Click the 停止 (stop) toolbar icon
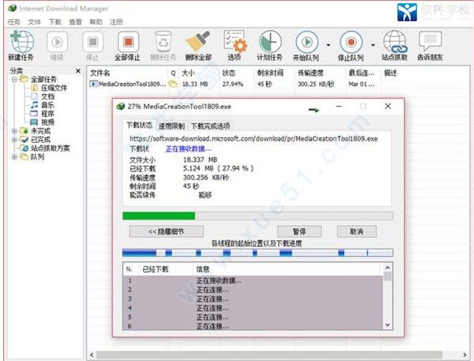 (x=92, y=42)
